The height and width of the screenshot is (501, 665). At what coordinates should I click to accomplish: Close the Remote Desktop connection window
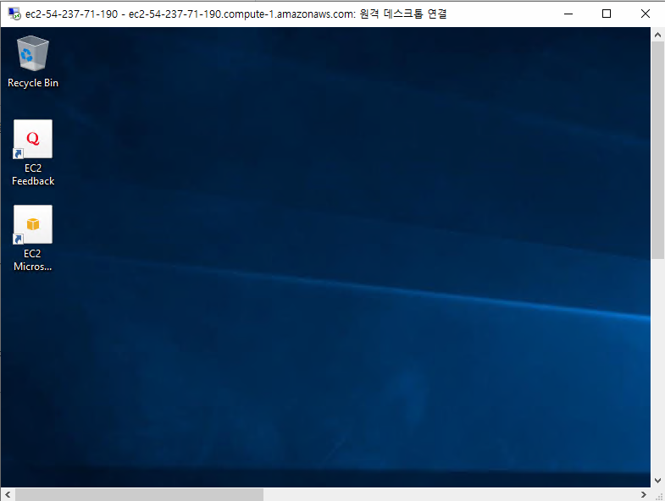645,14
